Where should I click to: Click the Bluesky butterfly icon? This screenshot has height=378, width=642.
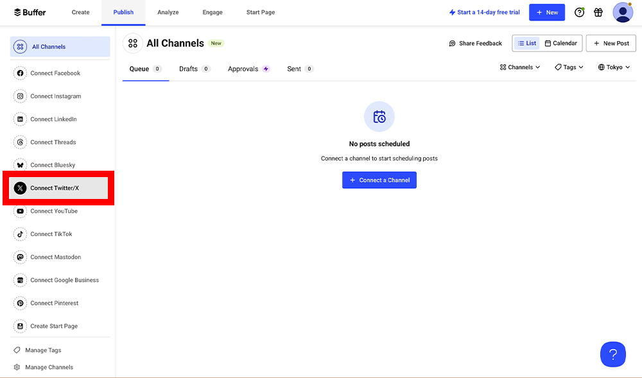pos(20,165)
